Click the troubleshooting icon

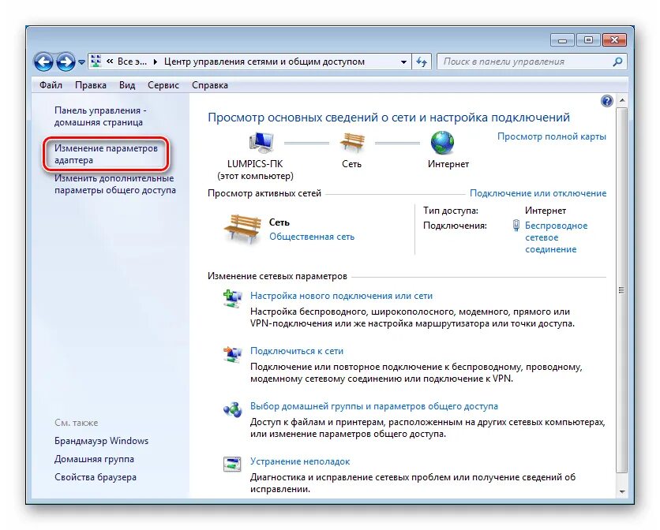pyautogui.click(x=232, y=464)
